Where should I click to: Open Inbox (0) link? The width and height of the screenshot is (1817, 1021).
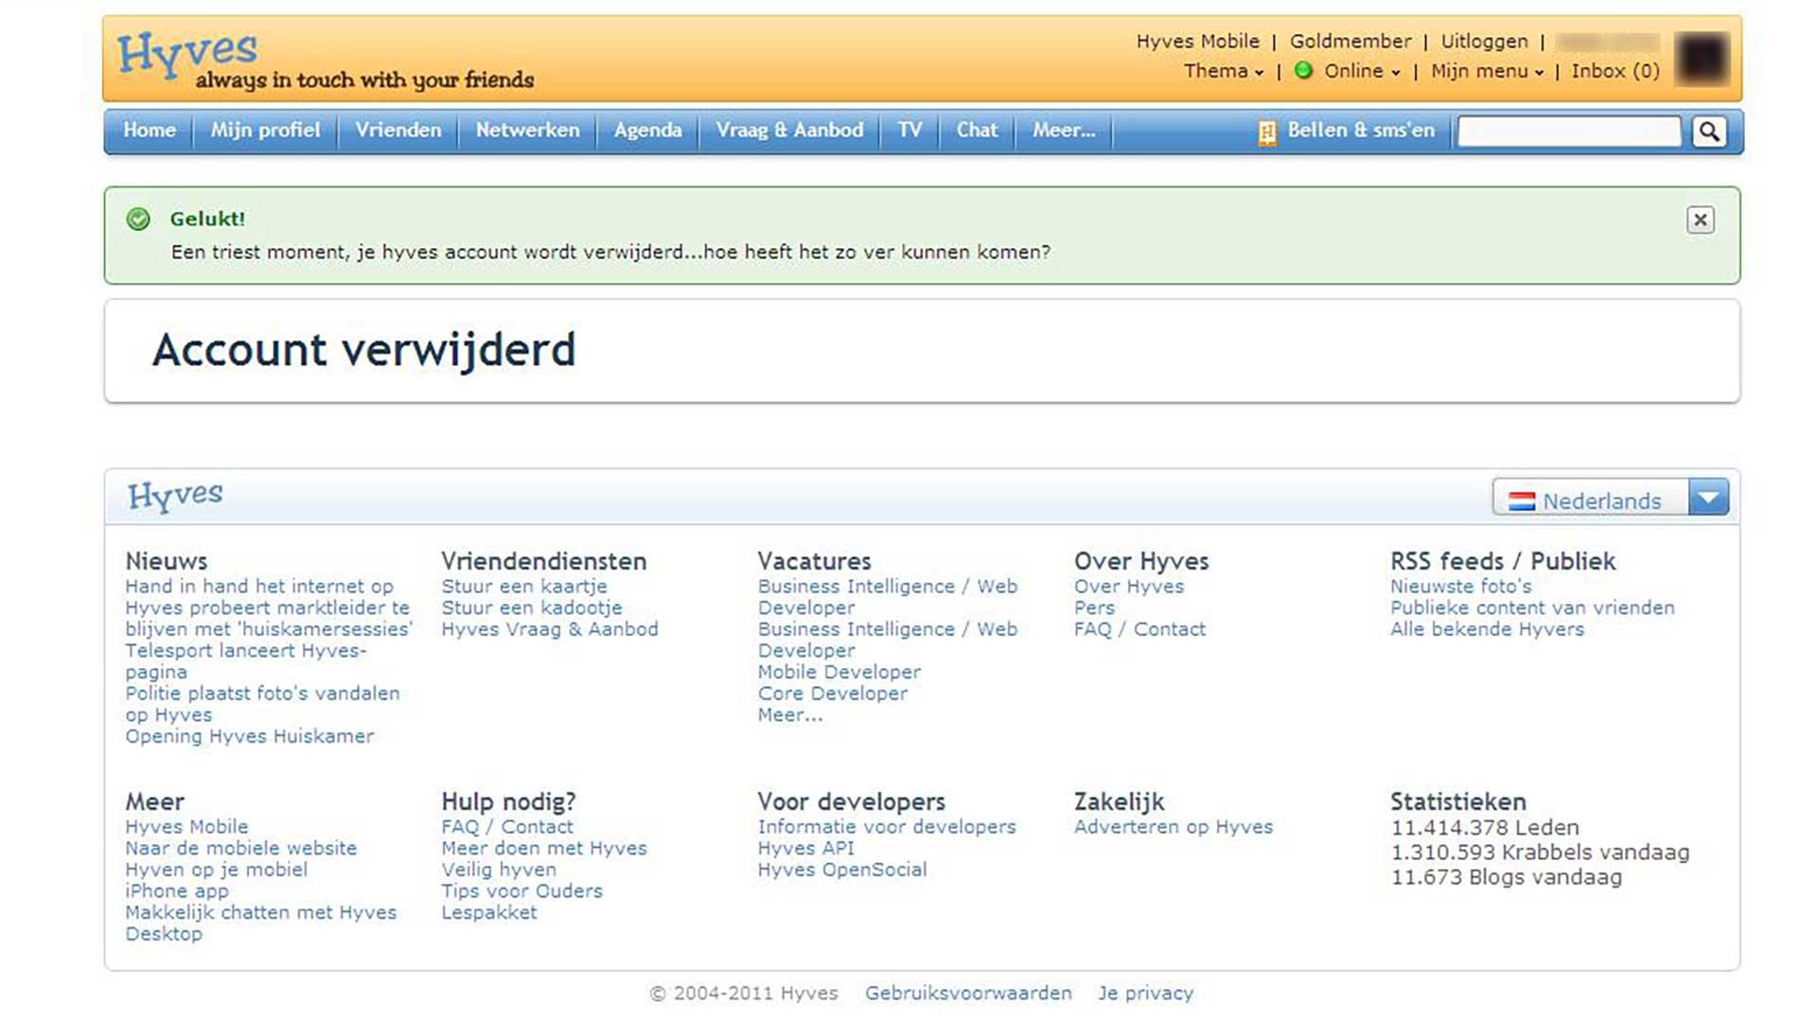[1614, 71]
